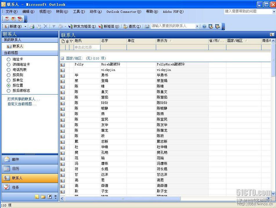This screenshot has width=276, height=208.
Task: Open the 工具 menu
Action: tap(79, 12)
